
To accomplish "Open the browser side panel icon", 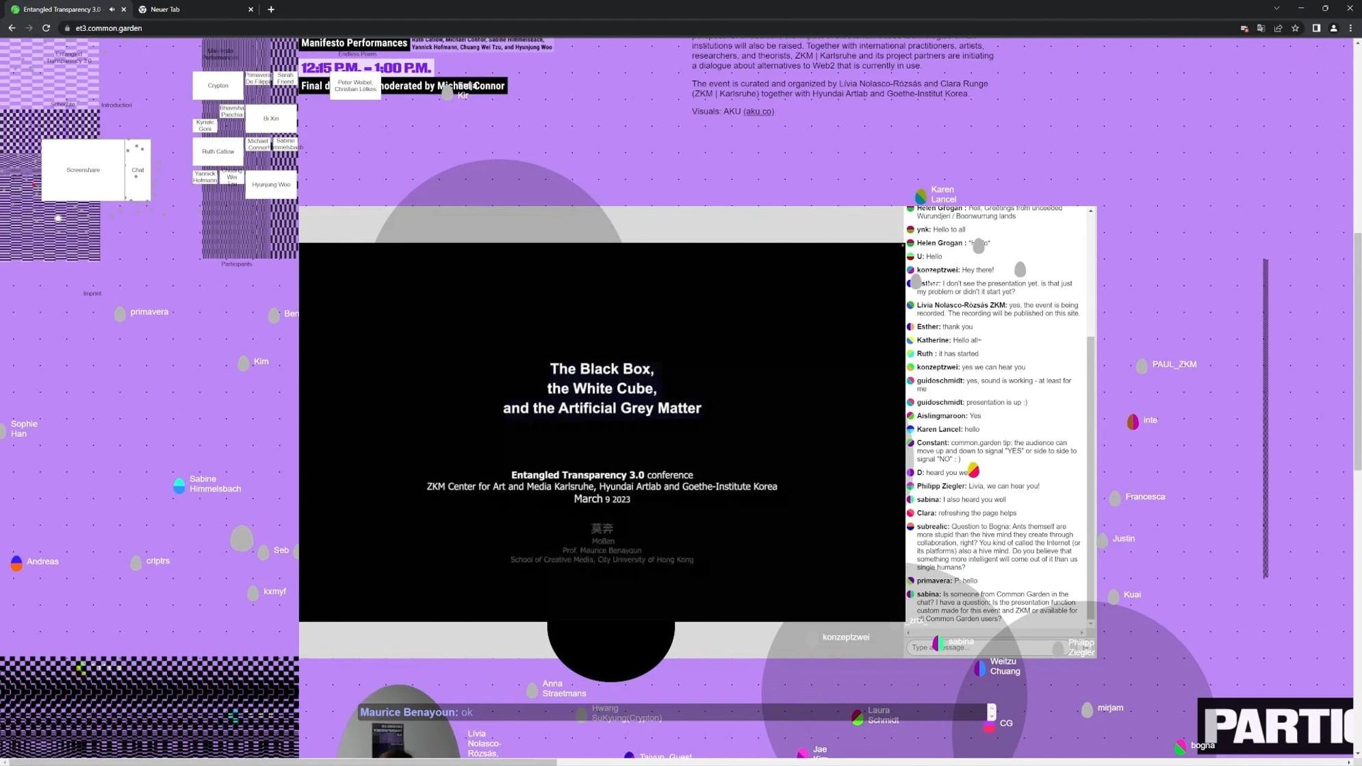I will (x=1315, y=28).
